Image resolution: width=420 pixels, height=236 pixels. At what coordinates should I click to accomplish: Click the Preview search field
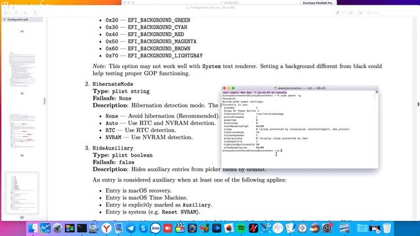[391, 13]
